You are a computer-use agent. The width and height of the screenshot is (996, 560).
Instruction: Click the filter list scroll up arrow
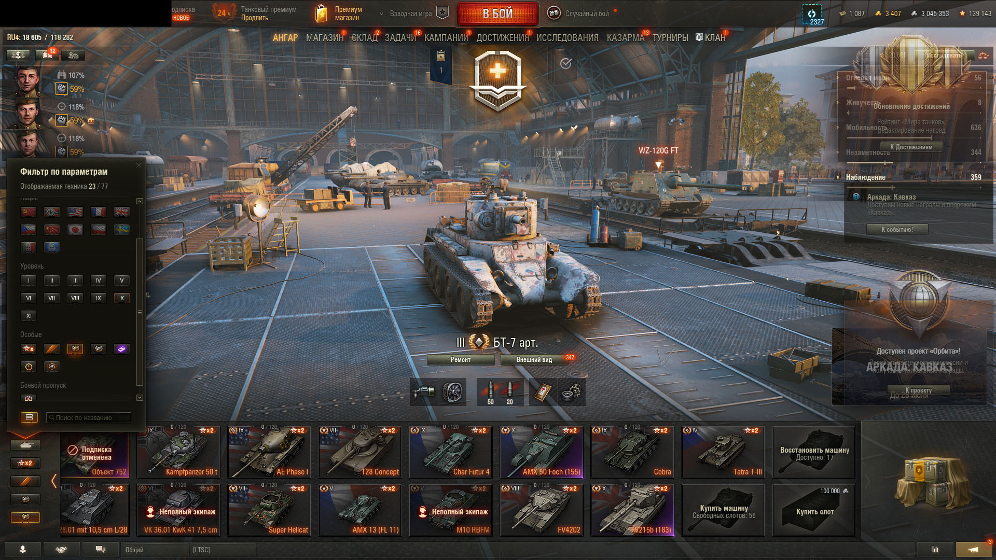tap(140, 201)
